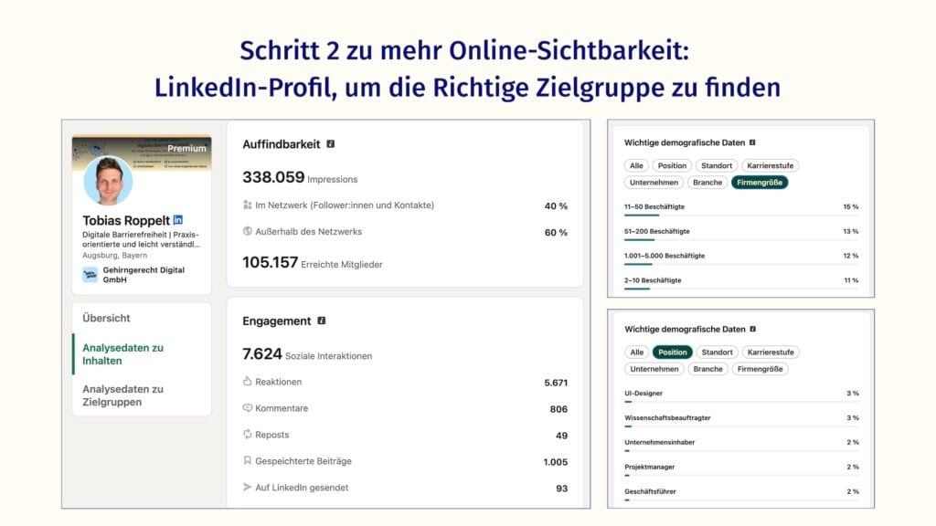Click the send arrow icon for Auf LinkedIn gesendet
936x526 pixels.
point(247,488)
